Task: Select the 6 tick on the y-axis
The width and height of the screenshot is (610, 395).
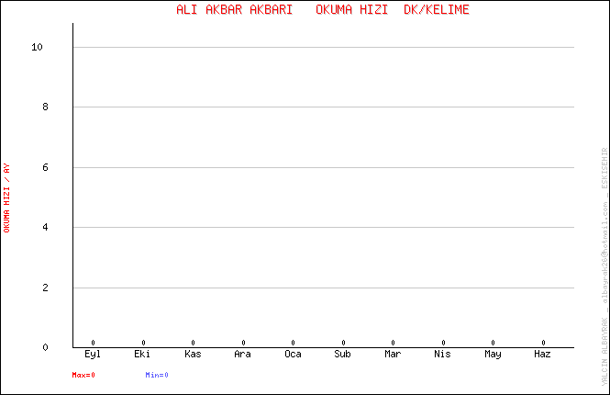Action: pyautogui.click(x=43, y=167)
